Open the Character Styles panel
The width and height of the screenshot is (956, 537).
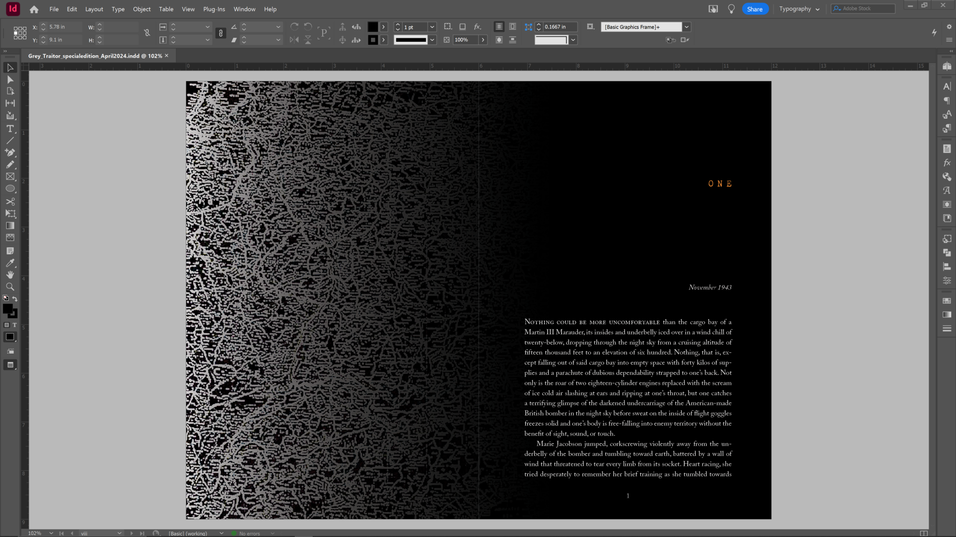pos(947,114)
